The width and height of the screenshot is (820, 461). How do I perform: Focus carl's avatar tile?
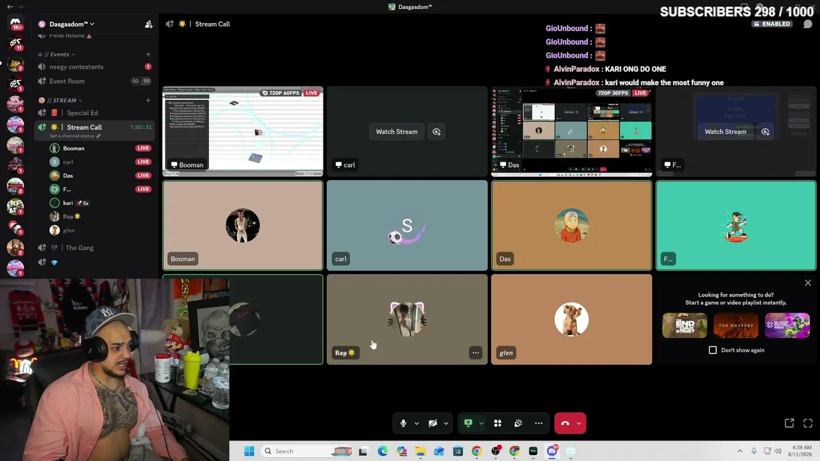(x=407, y=225)
